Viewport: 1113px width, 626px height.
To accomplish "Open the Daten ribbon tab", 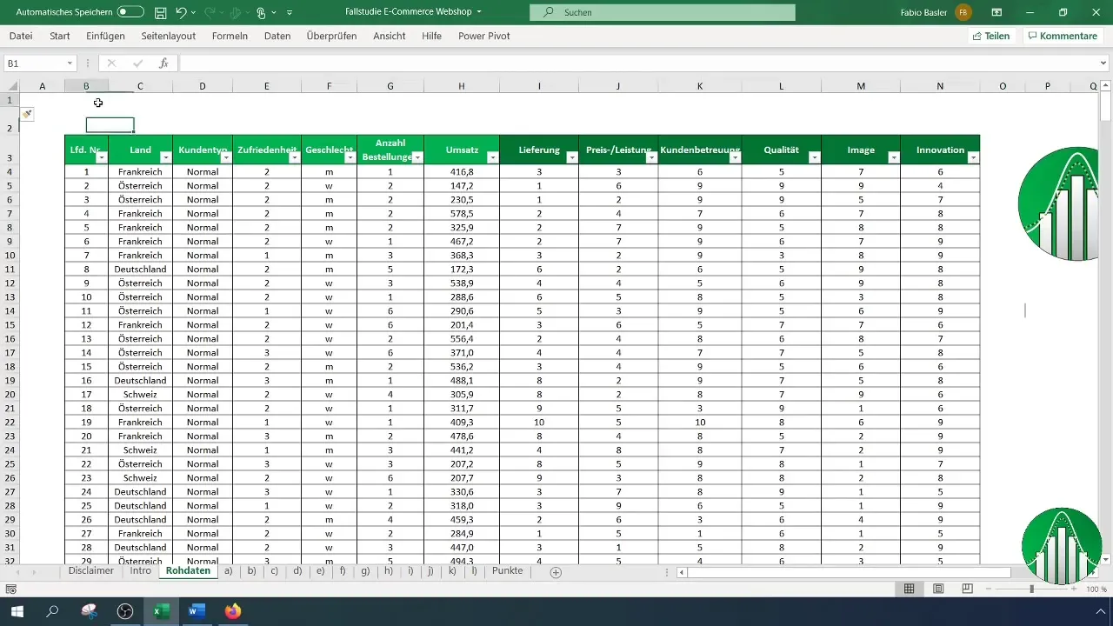I will coord(277,37).
